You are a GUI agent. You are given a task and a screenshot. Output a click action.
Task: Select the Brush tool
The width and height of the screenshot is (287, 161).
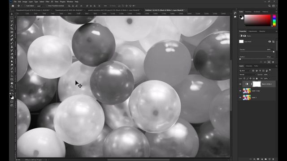click(x=12, y=43)
